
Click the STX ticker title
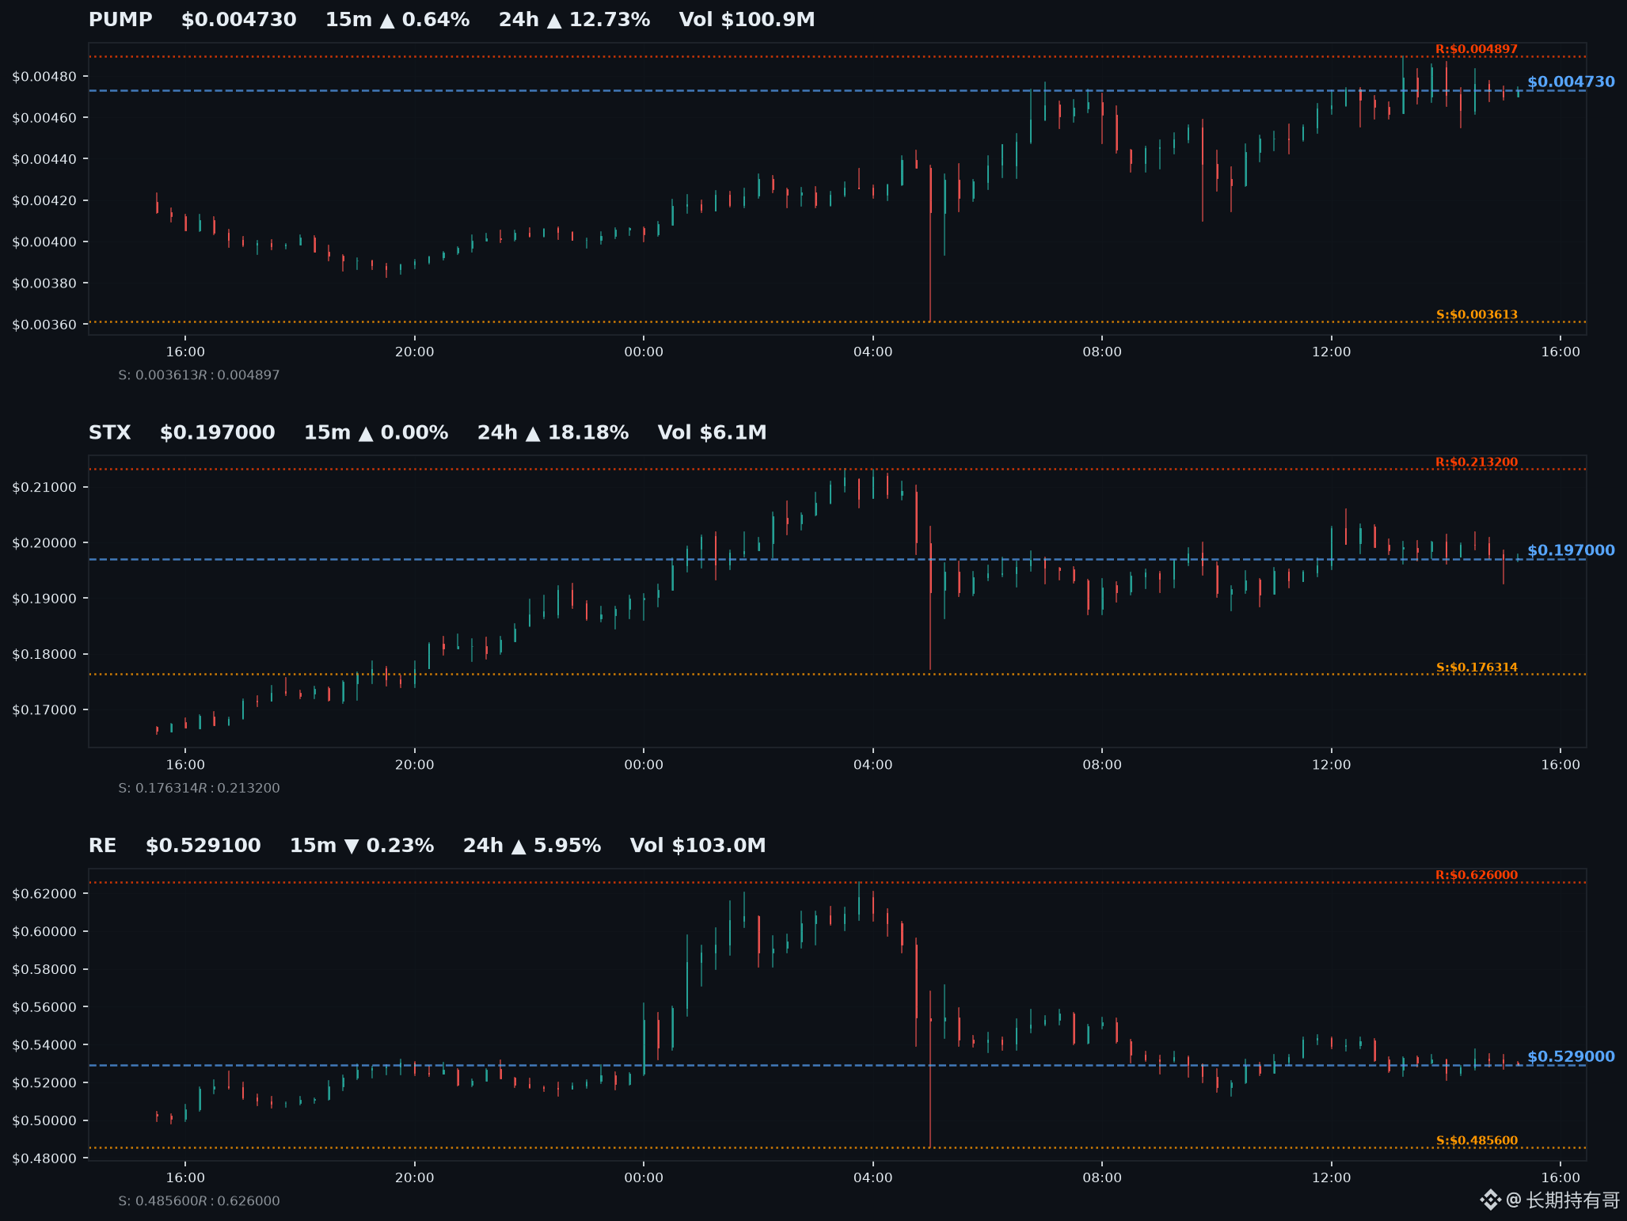click(110, 432)
